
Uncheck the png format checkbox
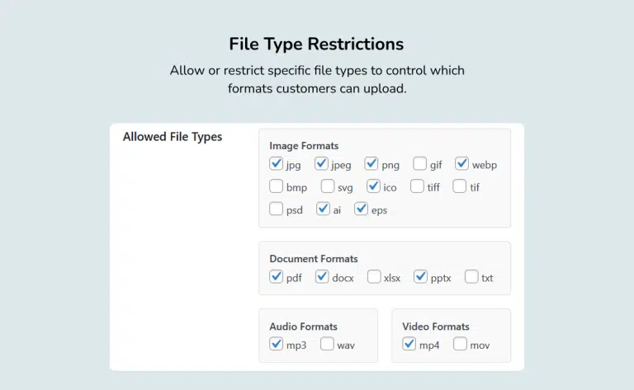pos(371,164)
